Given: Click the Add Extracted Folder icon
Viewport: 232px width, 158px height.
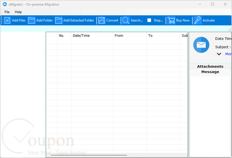Looking at the screenshot, I should (58, 20).
